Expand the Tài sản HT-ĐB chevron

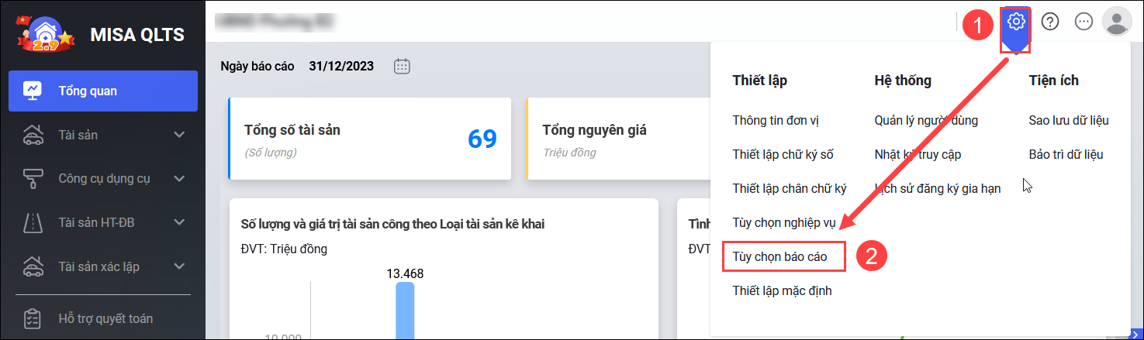(x=179, y=223)
